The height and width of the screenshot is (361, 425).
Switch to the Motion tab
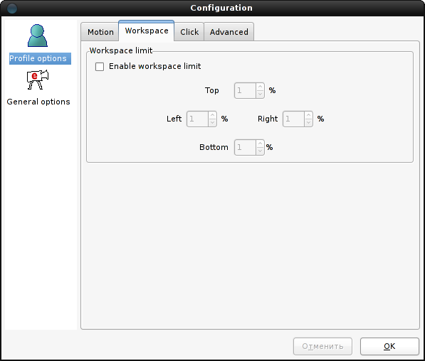click(x=100, y=32)
